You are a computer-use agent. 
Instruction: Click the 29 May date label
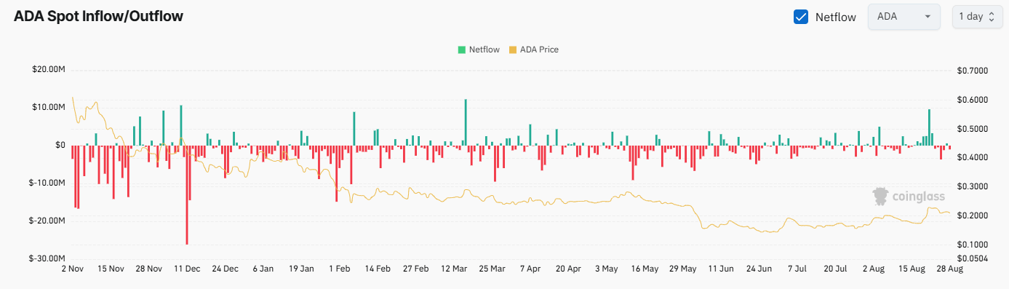[x=682, y=269]
